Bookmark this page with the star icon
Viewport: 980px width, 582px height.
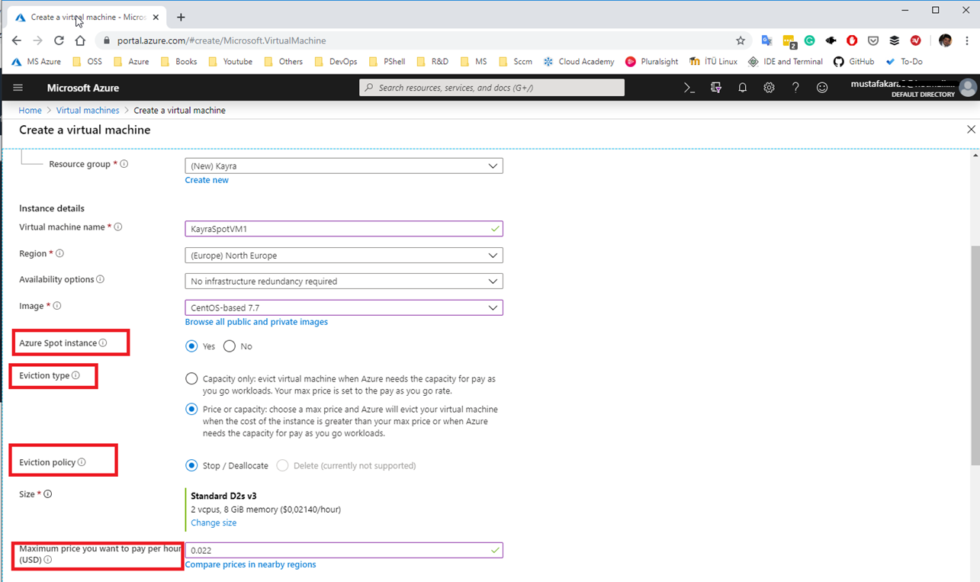pos(741,40)
